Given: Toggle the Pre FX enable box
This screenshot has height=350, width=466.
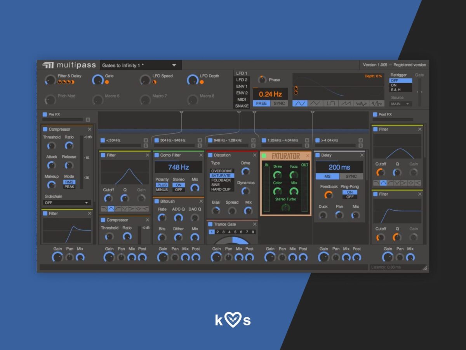Looking at the screenshot, I should click(x=45, y=115).
